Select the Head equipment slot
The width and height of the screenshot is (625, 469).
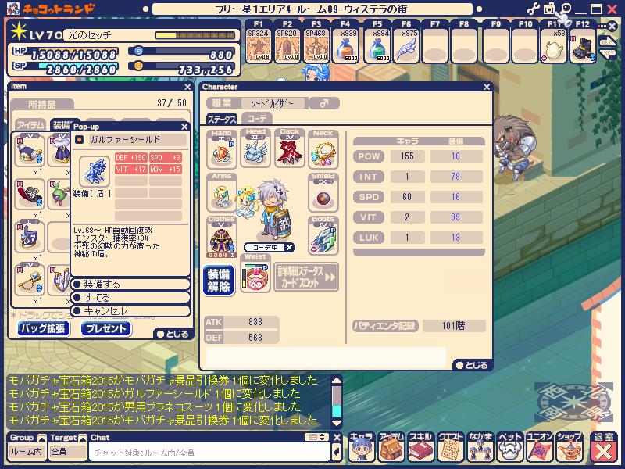coord(255,149)
